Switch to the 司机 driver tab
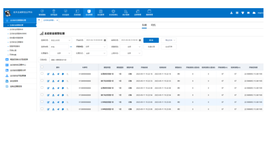Viewport: 267px width, 146px height. [153, 25]
